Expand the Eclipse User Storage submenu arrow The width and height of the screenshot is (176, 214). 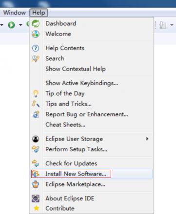coord(147,139)
